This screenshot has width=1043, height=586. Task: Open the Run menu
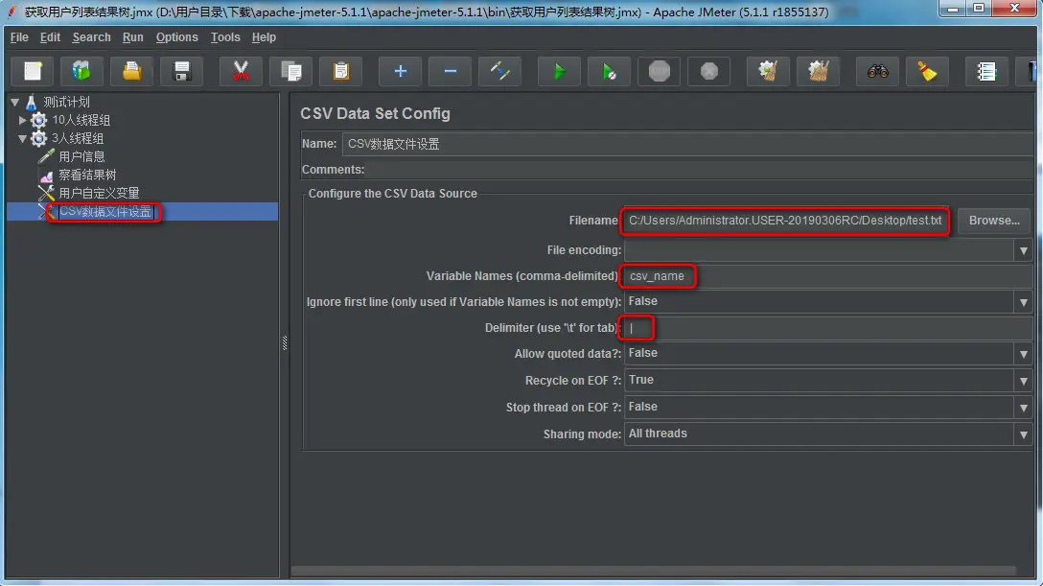[132, 37]
